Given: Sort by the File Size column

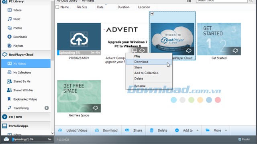Looking at the screenshot, I should point(82,7).
